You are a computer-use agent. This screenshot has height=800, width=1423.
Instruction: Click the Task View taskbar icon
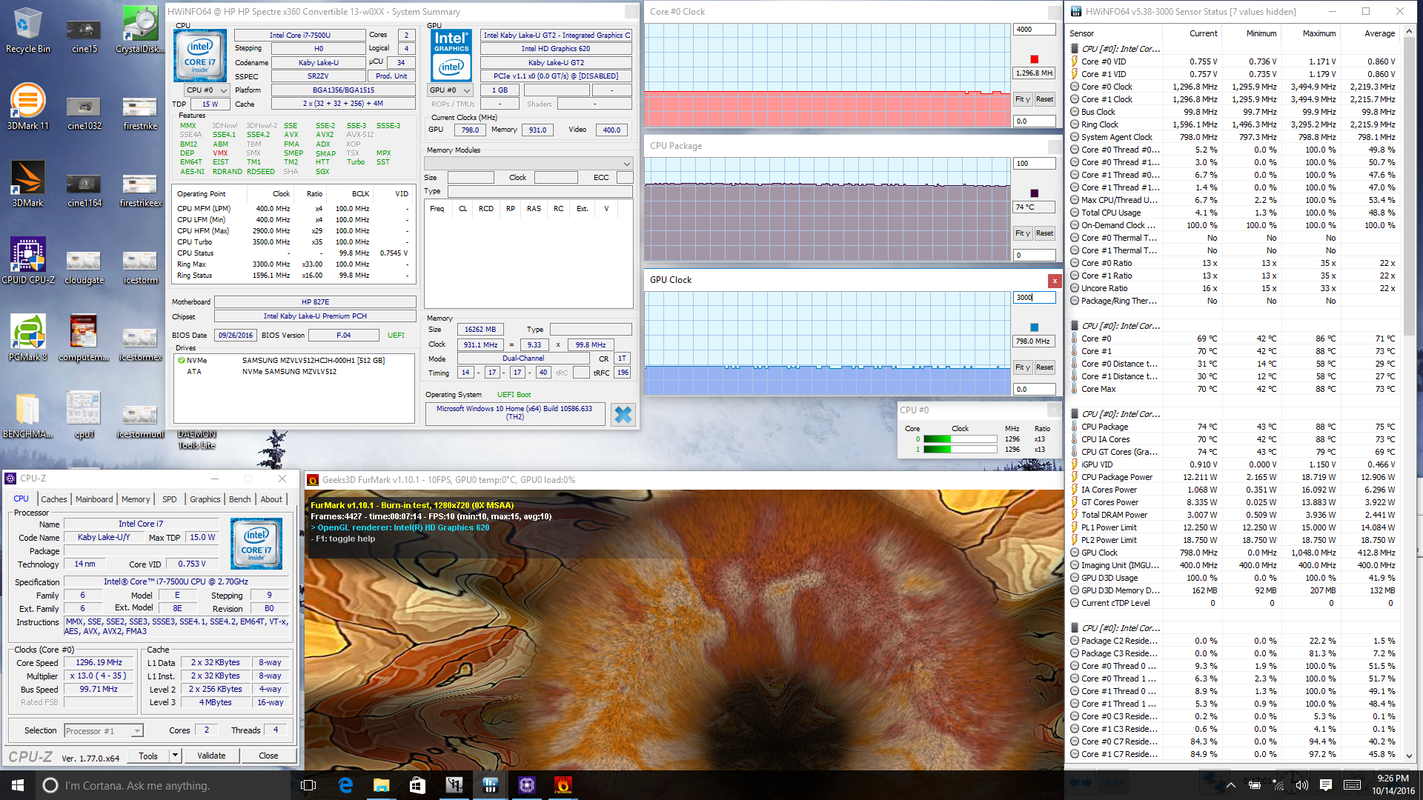(309, 785)
